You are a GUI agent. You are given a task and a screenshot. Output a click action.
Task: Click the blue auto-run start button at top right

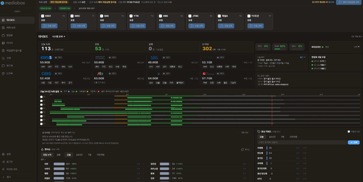[349, 2]
